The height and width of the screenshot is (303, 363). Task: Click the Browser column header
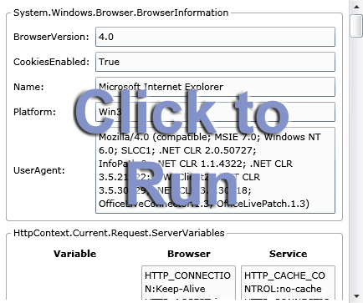click(x=189, y=254)
